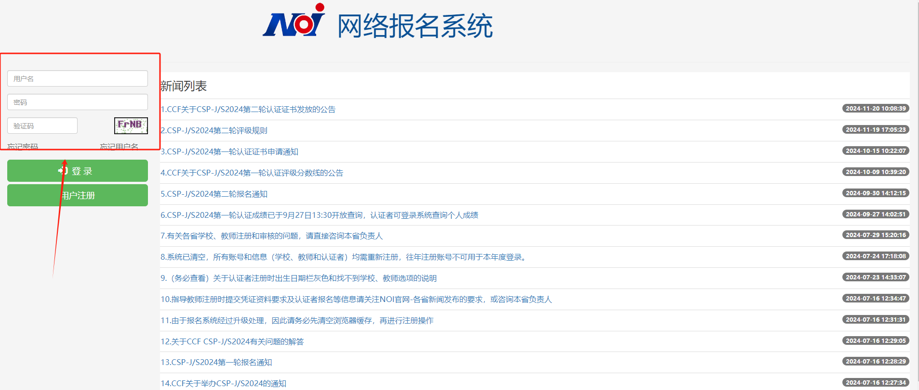Viewport: 919px width, 390px height.
Task: Open the 忘记用户名 forgot username link
Action: click(119, 147)
